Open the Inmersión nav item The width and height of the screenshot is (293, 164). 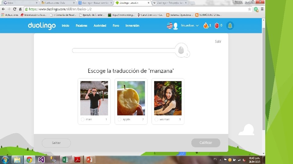pyautogui.click(x=132, y=26)
